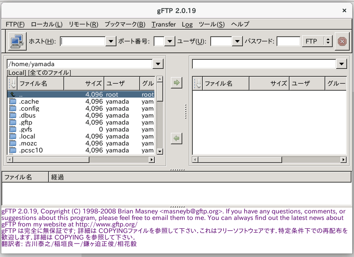Open the .cache folder icon

(13, 101)
